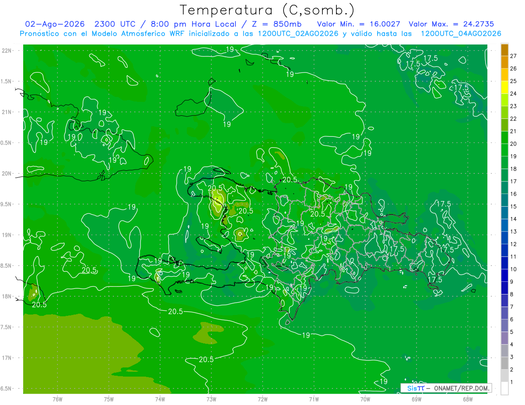Viewport: 525px width, 405px height.
Task: Click the title "Temperatura (C,somb.)"
Action: pyautogui.click(x=267, y=10)
